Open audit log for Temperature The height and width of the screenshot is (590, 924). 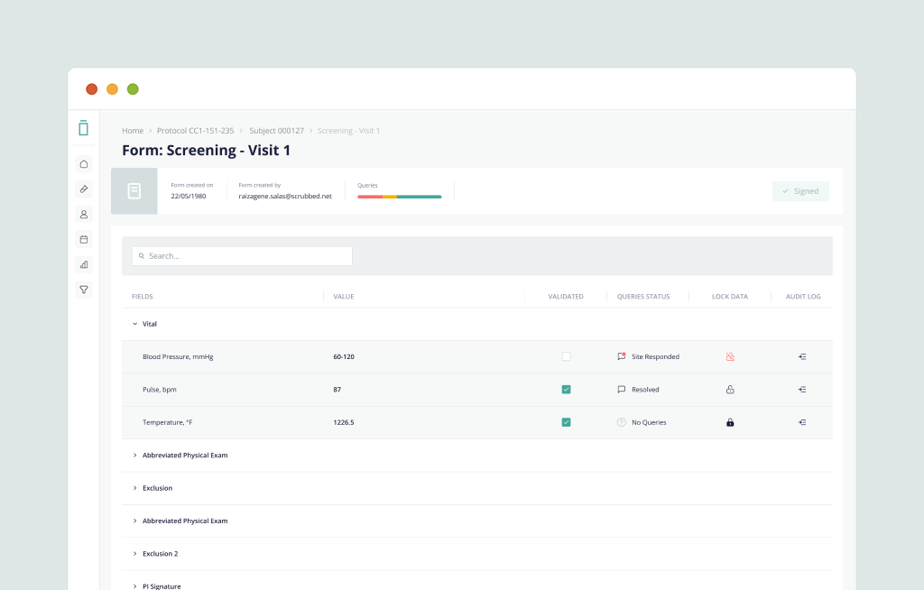[802, 422]
